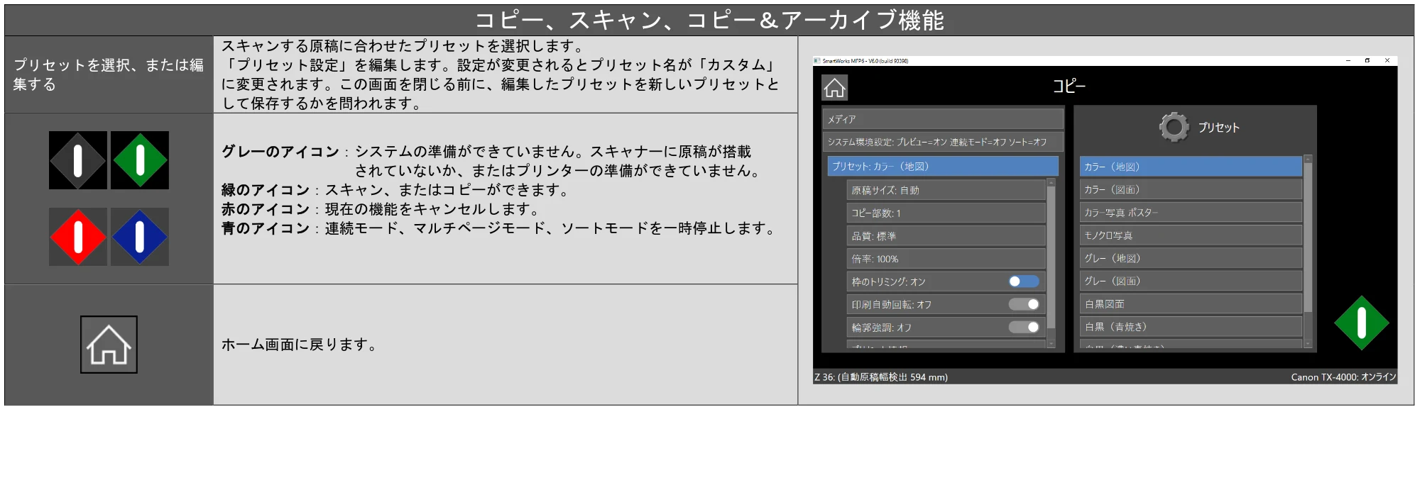Select the グレー(地図) preset
The height and width of the screenshot is (480, 1420).
pyautogui.click(x=1191, y=258)
